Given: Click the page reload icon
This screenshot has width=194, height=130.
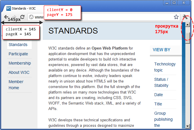Looking at the screenshot, I should point(22,17).
